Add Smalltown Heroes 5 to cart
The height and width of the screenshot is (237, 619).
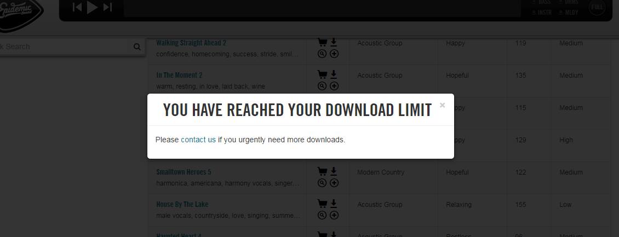pyautogui.click(x=322, y=171)
